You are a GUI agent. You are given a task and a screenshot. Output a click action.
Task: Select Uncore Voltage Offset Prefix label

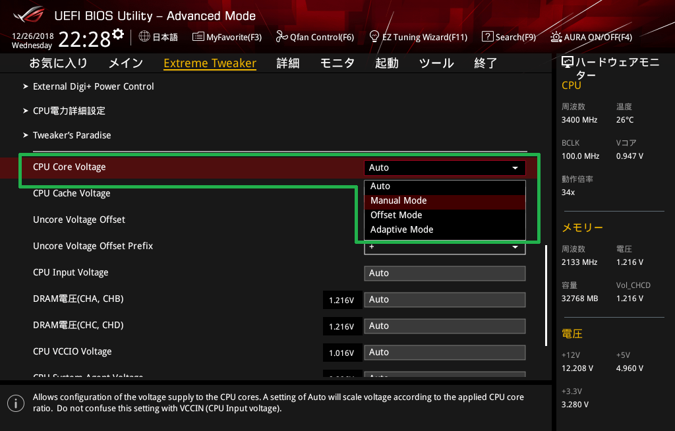(93, 246)
